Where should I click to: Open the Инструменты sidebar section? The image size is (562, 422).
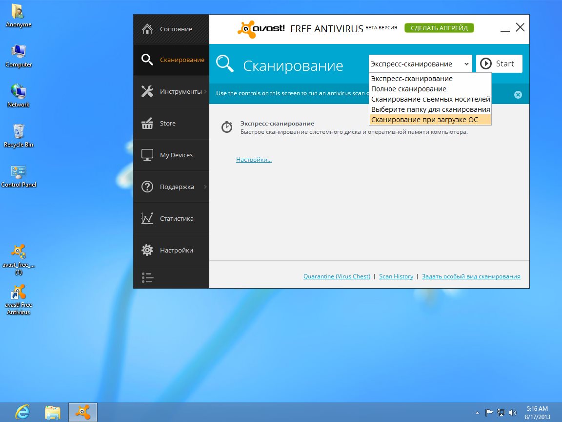coord(171,91)
